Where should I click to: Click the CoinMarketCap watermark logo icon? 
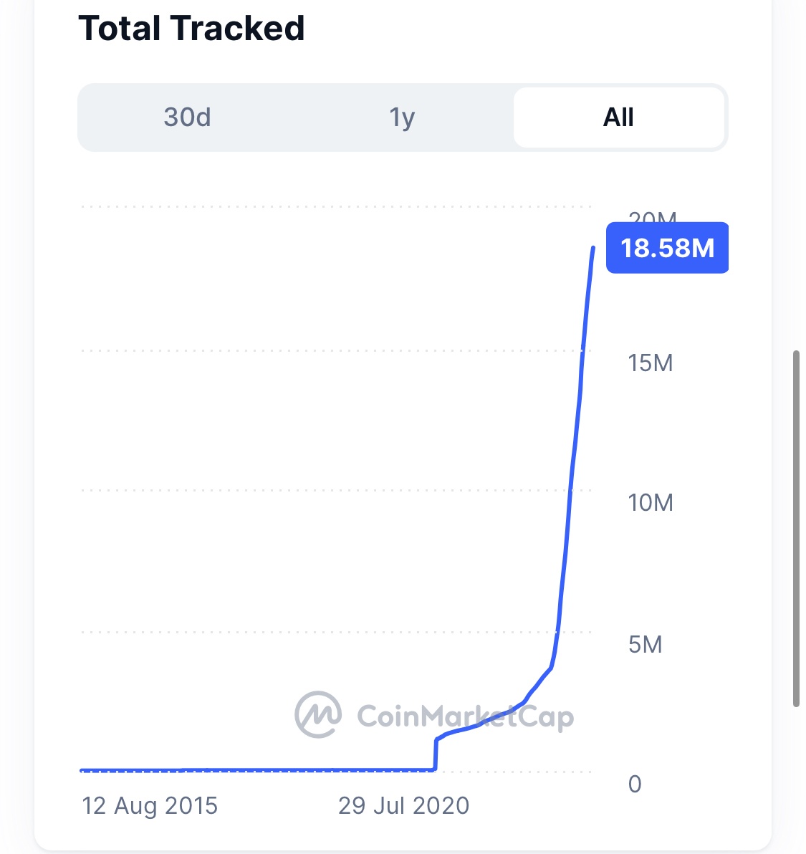(x=317, y=714)
